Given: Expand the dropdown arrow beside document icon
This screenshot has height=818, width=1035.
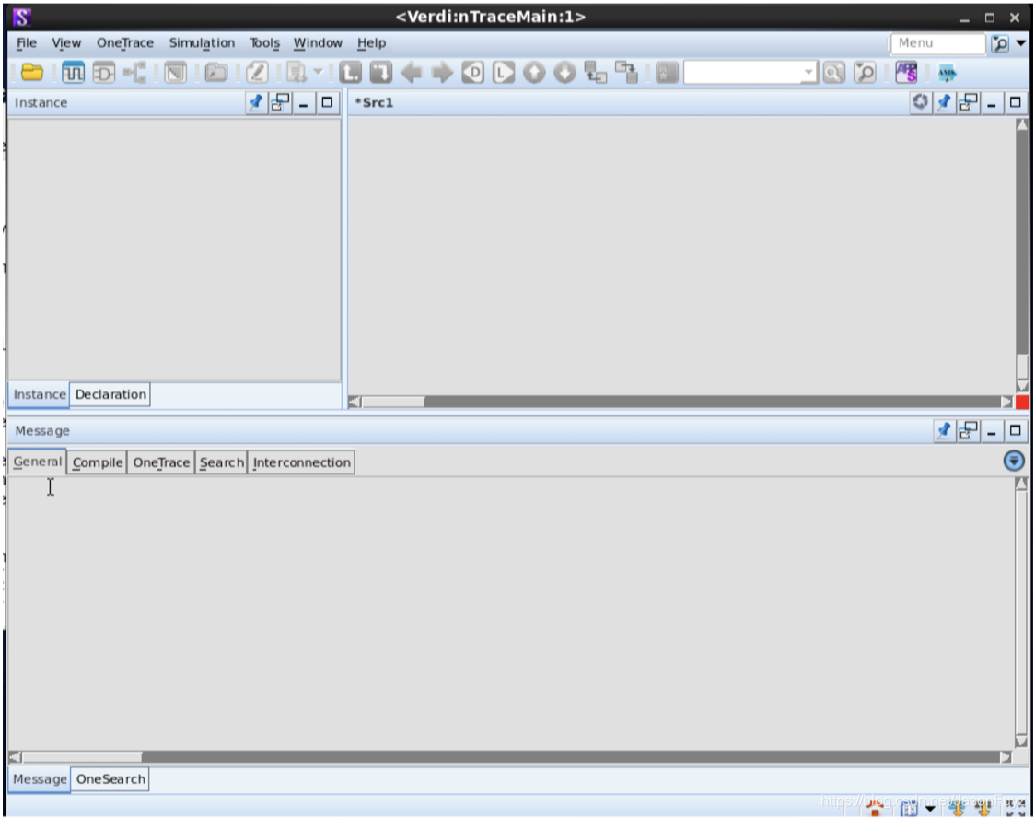Looking at the screenshot, I should (318, 72).
